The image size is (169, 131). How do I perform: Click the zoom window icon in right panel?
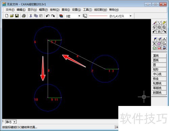[x=154, y=27]
